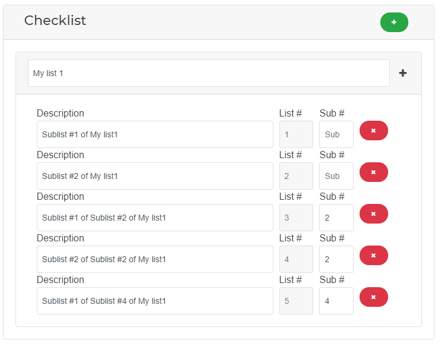Delete the Sublist #2 of My list1 row
441x349 pixels.
[373, 172]
